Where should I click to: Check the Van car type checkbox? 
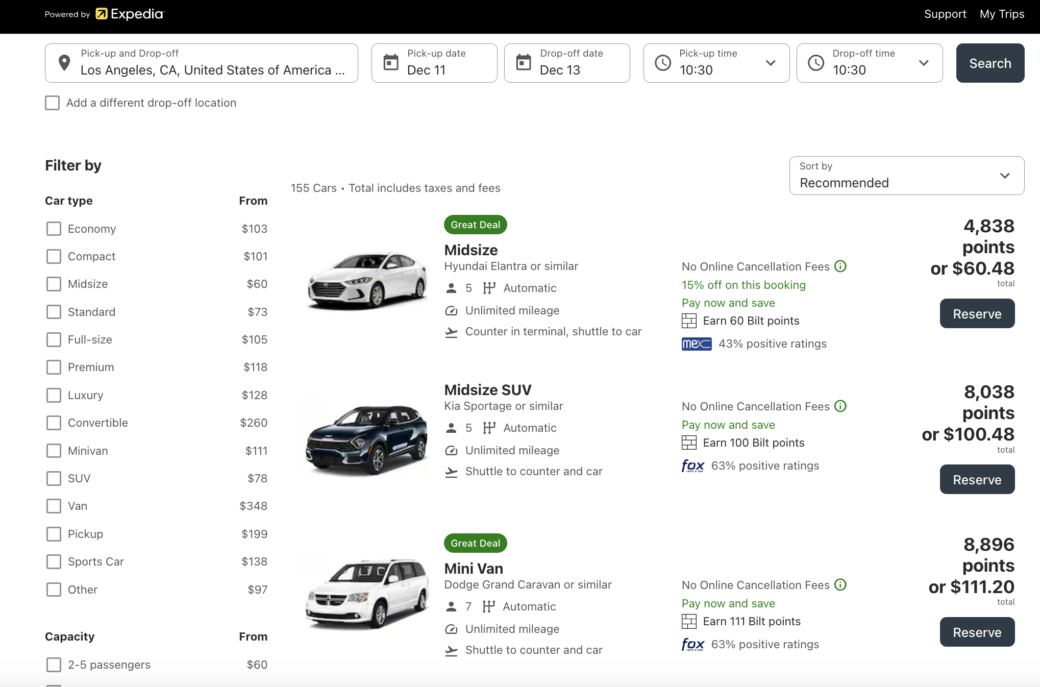click(x=54, y=506)
